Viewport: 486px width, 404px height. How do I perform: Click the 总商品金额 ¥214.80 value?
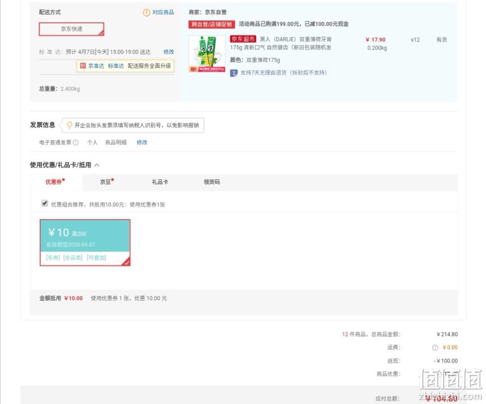point(447,335)
